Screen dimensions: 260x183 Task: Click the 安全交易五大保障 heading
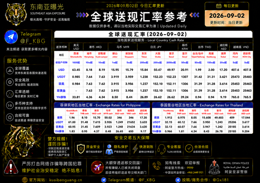click(132, 138)
